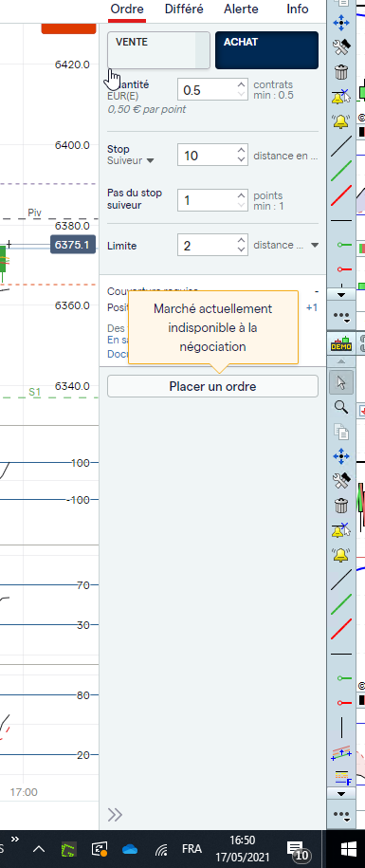This screenshot has width=365, height=868.
Task: Select red ray tool above the DEMO badge
Action: click(343, 269)
